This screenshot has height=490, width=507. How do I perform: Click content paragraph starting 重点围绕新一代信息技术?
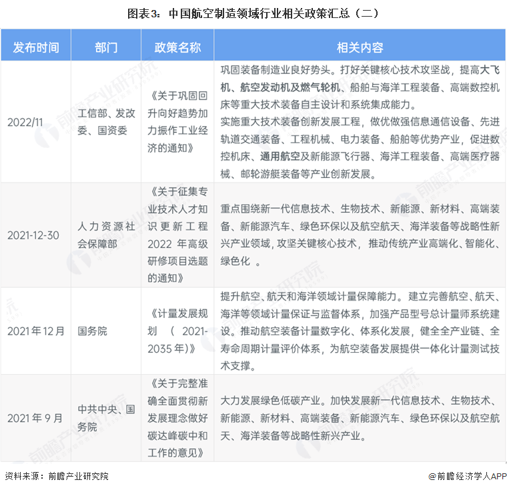pyautogui.click(x=360, y=235)
